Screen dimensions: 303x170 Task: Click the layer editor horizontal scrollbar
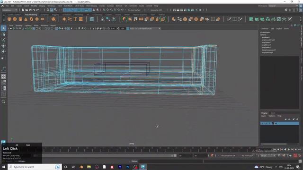point(275,144)
